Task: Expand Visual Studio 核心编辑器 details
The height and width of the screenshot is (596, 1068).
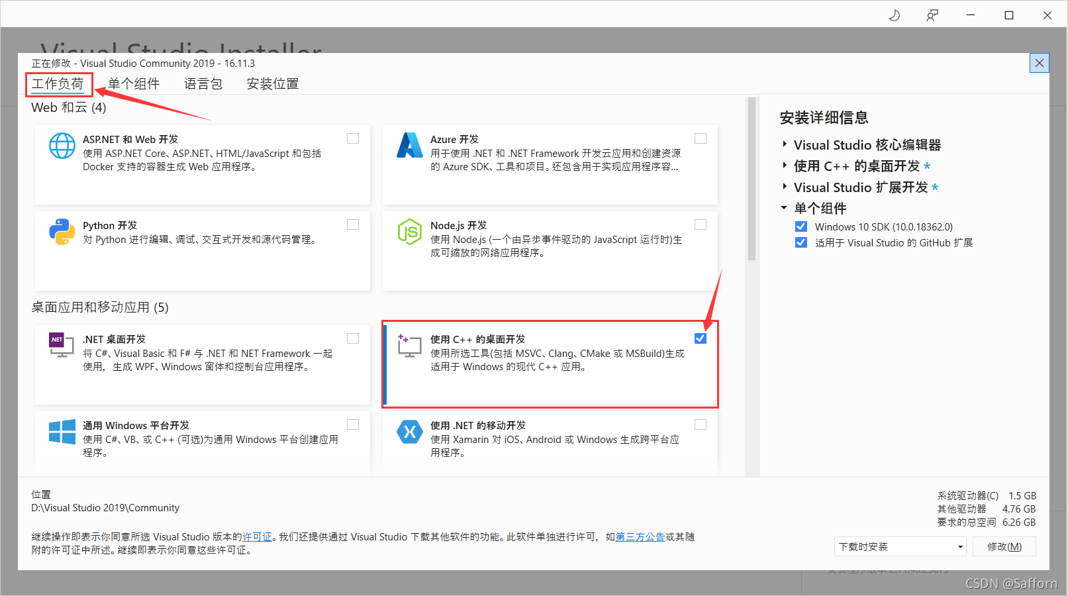Action: (785, 144)
